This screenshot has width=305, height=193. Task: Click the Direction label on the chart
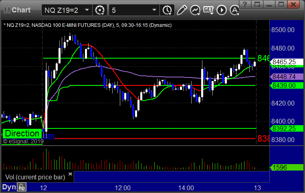22,134
